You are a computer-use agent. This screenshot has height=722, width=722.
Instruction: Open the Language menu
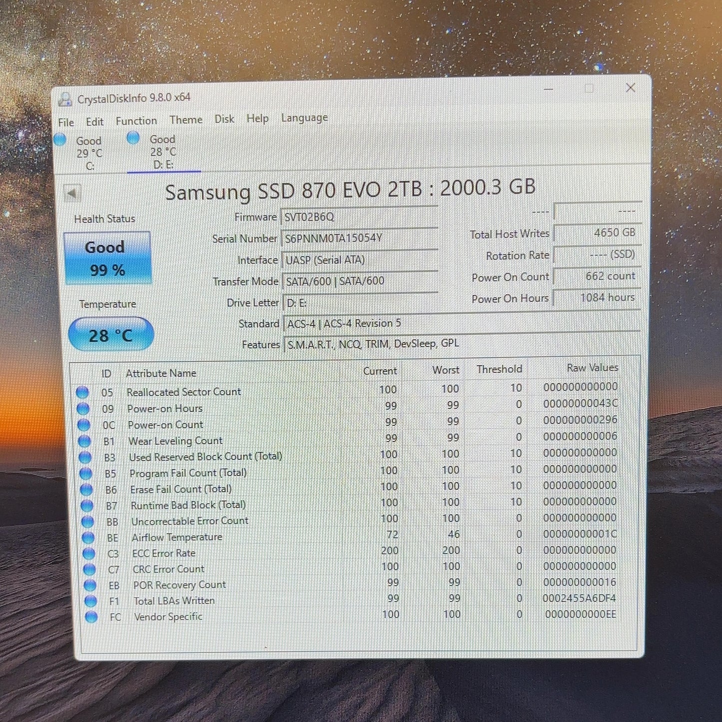point(304,118)
